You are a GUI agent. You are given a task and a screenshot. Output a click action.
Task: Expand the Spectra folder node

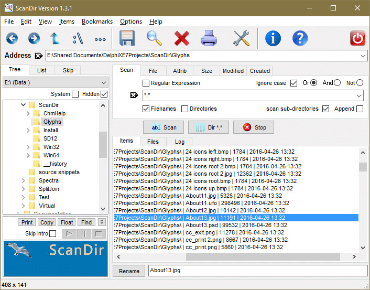click(x=23, y=180)
